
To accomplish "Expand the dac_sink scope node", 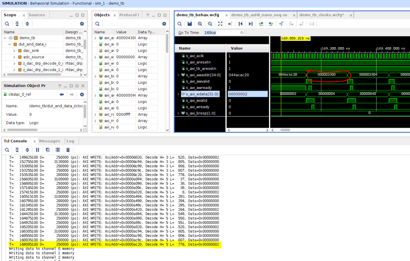I will (x=14, y=51).
